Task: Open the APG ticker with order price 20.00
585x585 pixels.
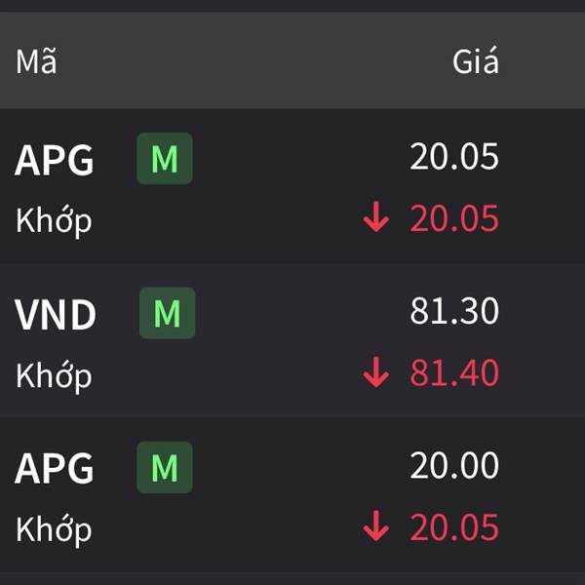Action: (x=54, y=468)
